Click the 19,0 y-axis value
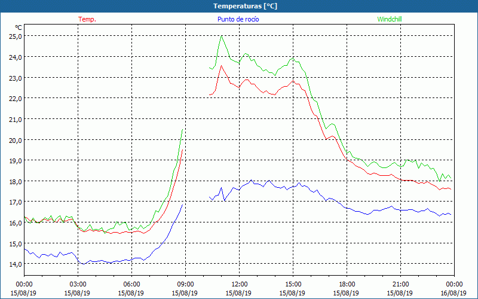Screen dimensions: 478x299 click(x=16, y=160)
